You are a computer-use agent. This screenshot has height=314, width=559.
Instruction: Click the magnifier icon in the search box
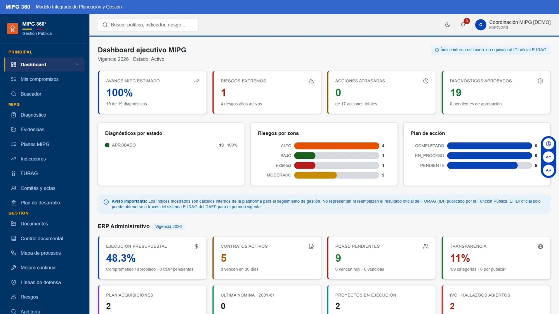[x=105, y=25]
